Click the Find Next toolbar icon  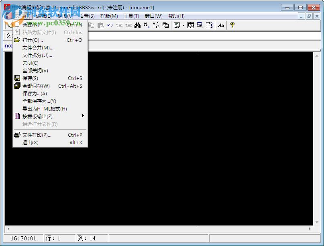click(x=146, y=25)
